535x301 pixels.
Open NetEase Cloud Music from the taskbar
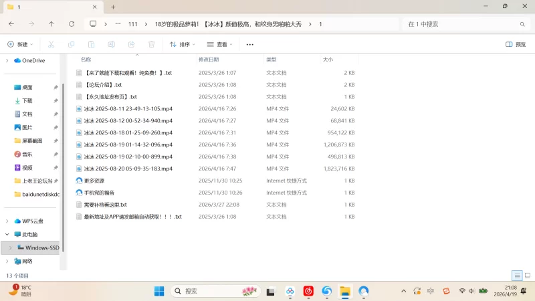tap(308, 291)
